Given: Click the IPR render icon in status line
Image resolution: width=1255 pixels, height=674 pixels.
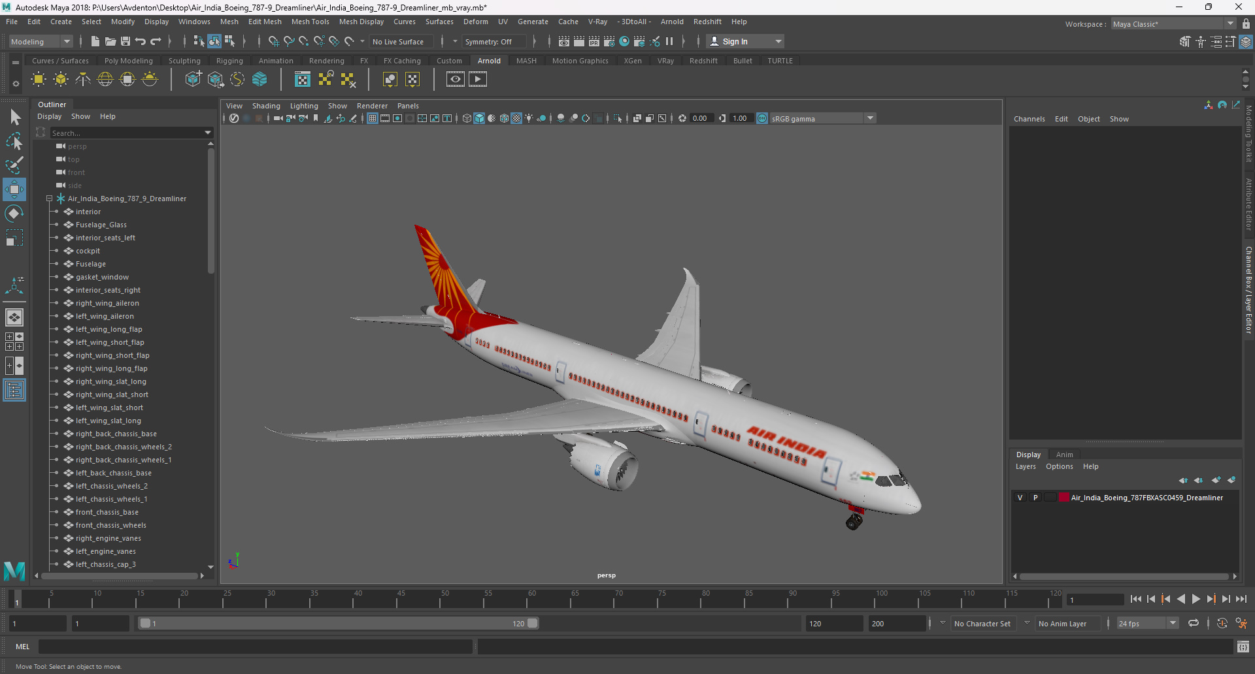Looking at the screenshot, I should (594, 41).
